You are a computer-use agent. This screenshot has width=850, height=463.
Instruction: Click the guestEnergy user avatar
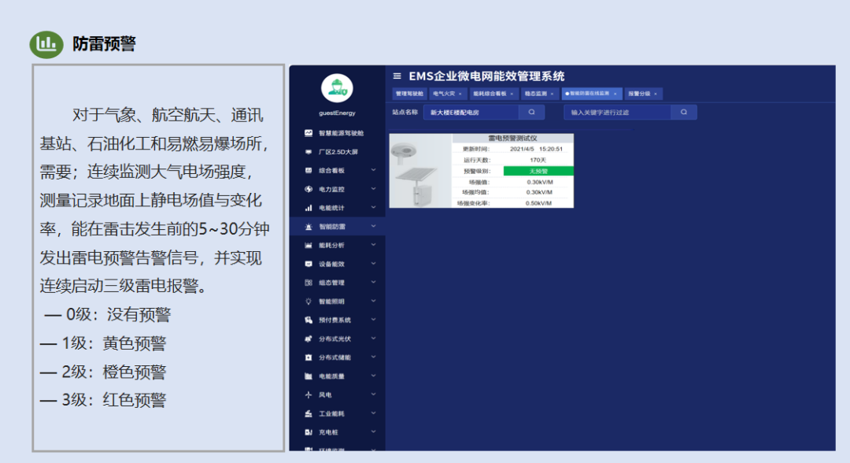[337, 88]
